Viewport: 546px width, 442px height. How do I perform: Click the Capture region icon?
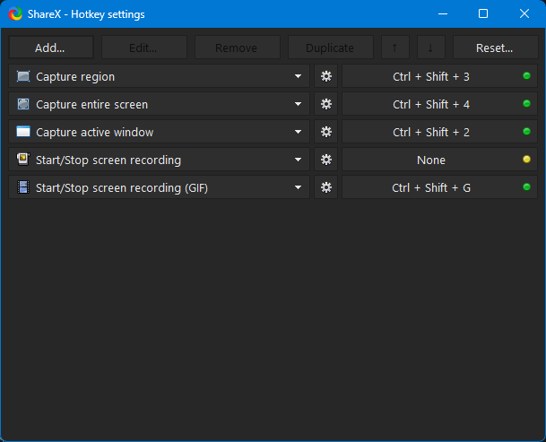[x=23, y=76]
